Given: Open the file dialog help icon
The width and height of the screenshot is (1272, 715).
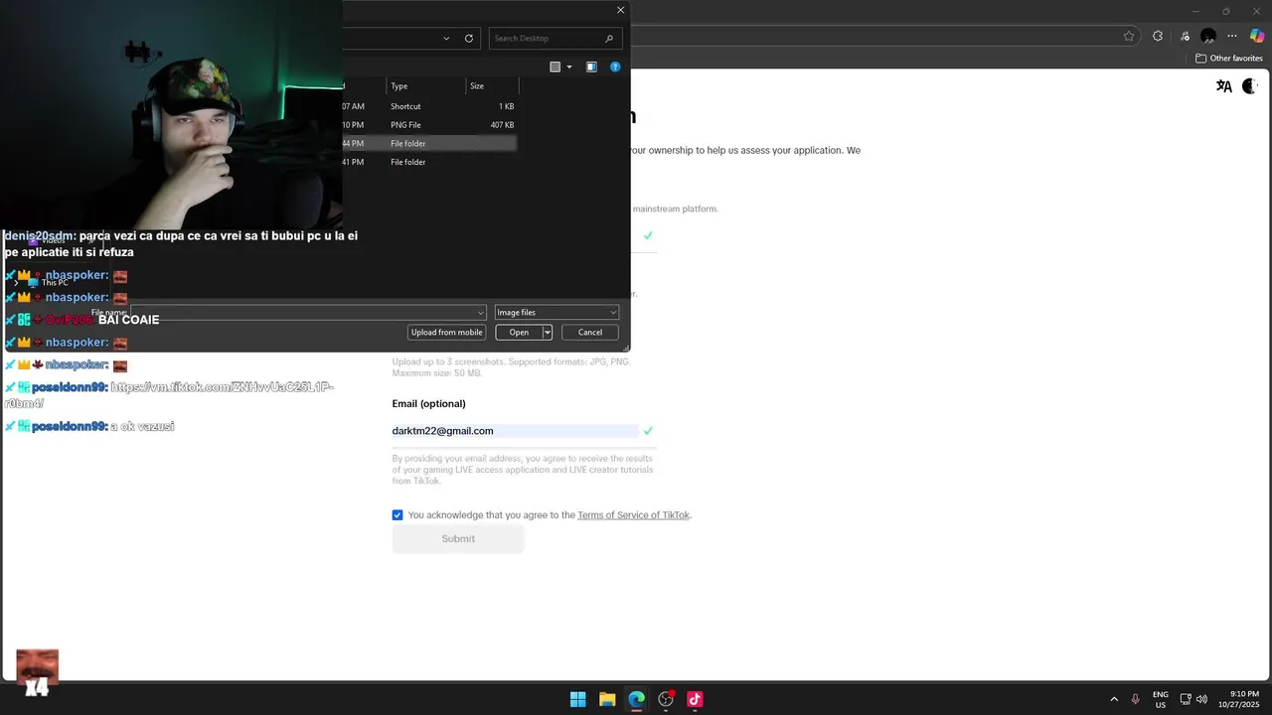Looking at the screenshot, I should coord(615,68).
